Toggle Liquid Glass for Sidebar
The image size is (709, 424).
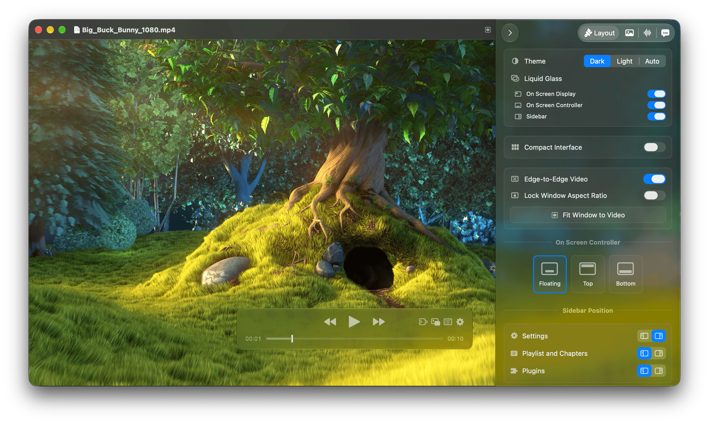[x=656, y=116]
